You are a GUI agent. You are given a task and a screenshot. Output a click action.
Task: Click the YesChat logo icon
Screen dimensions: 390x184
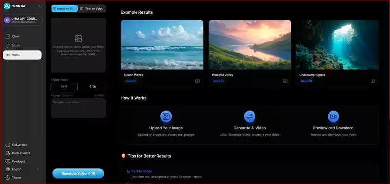click(7, 6)
